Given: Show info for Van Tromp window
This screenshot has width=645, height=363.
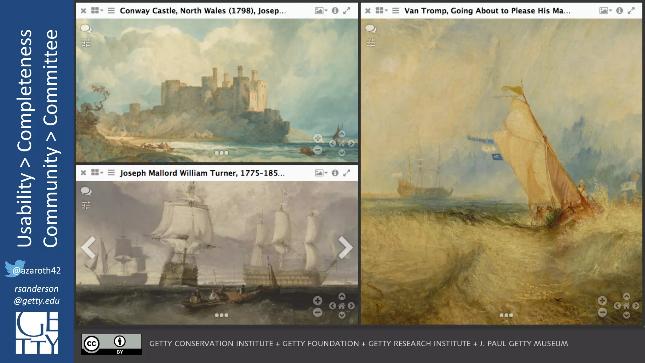Looking at the screenshot, I should [x=619, y=11].
